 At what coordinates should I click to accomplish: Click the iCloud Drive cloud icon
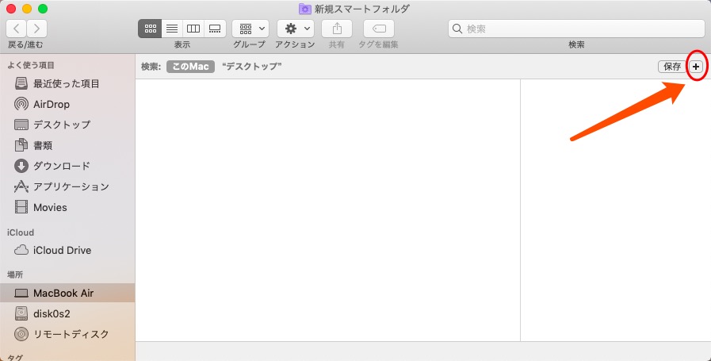pyautogui.click(x=21, y=250)
